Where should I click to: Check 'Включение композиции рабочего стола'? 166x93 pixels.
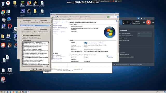coord(23,47)
